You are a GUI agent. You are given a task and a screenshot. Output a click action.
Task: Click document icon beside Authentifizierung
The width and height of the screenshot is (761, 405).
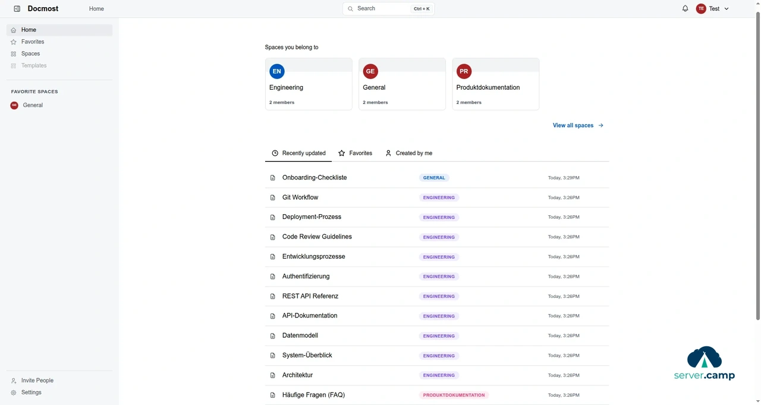click(x=273, y=277)
